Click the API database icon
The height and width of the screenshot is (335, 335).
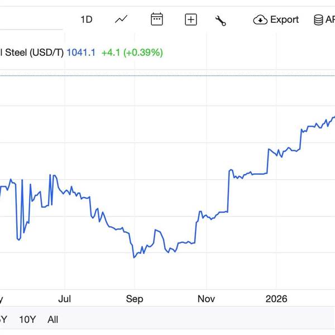click(x=319, y=20)
